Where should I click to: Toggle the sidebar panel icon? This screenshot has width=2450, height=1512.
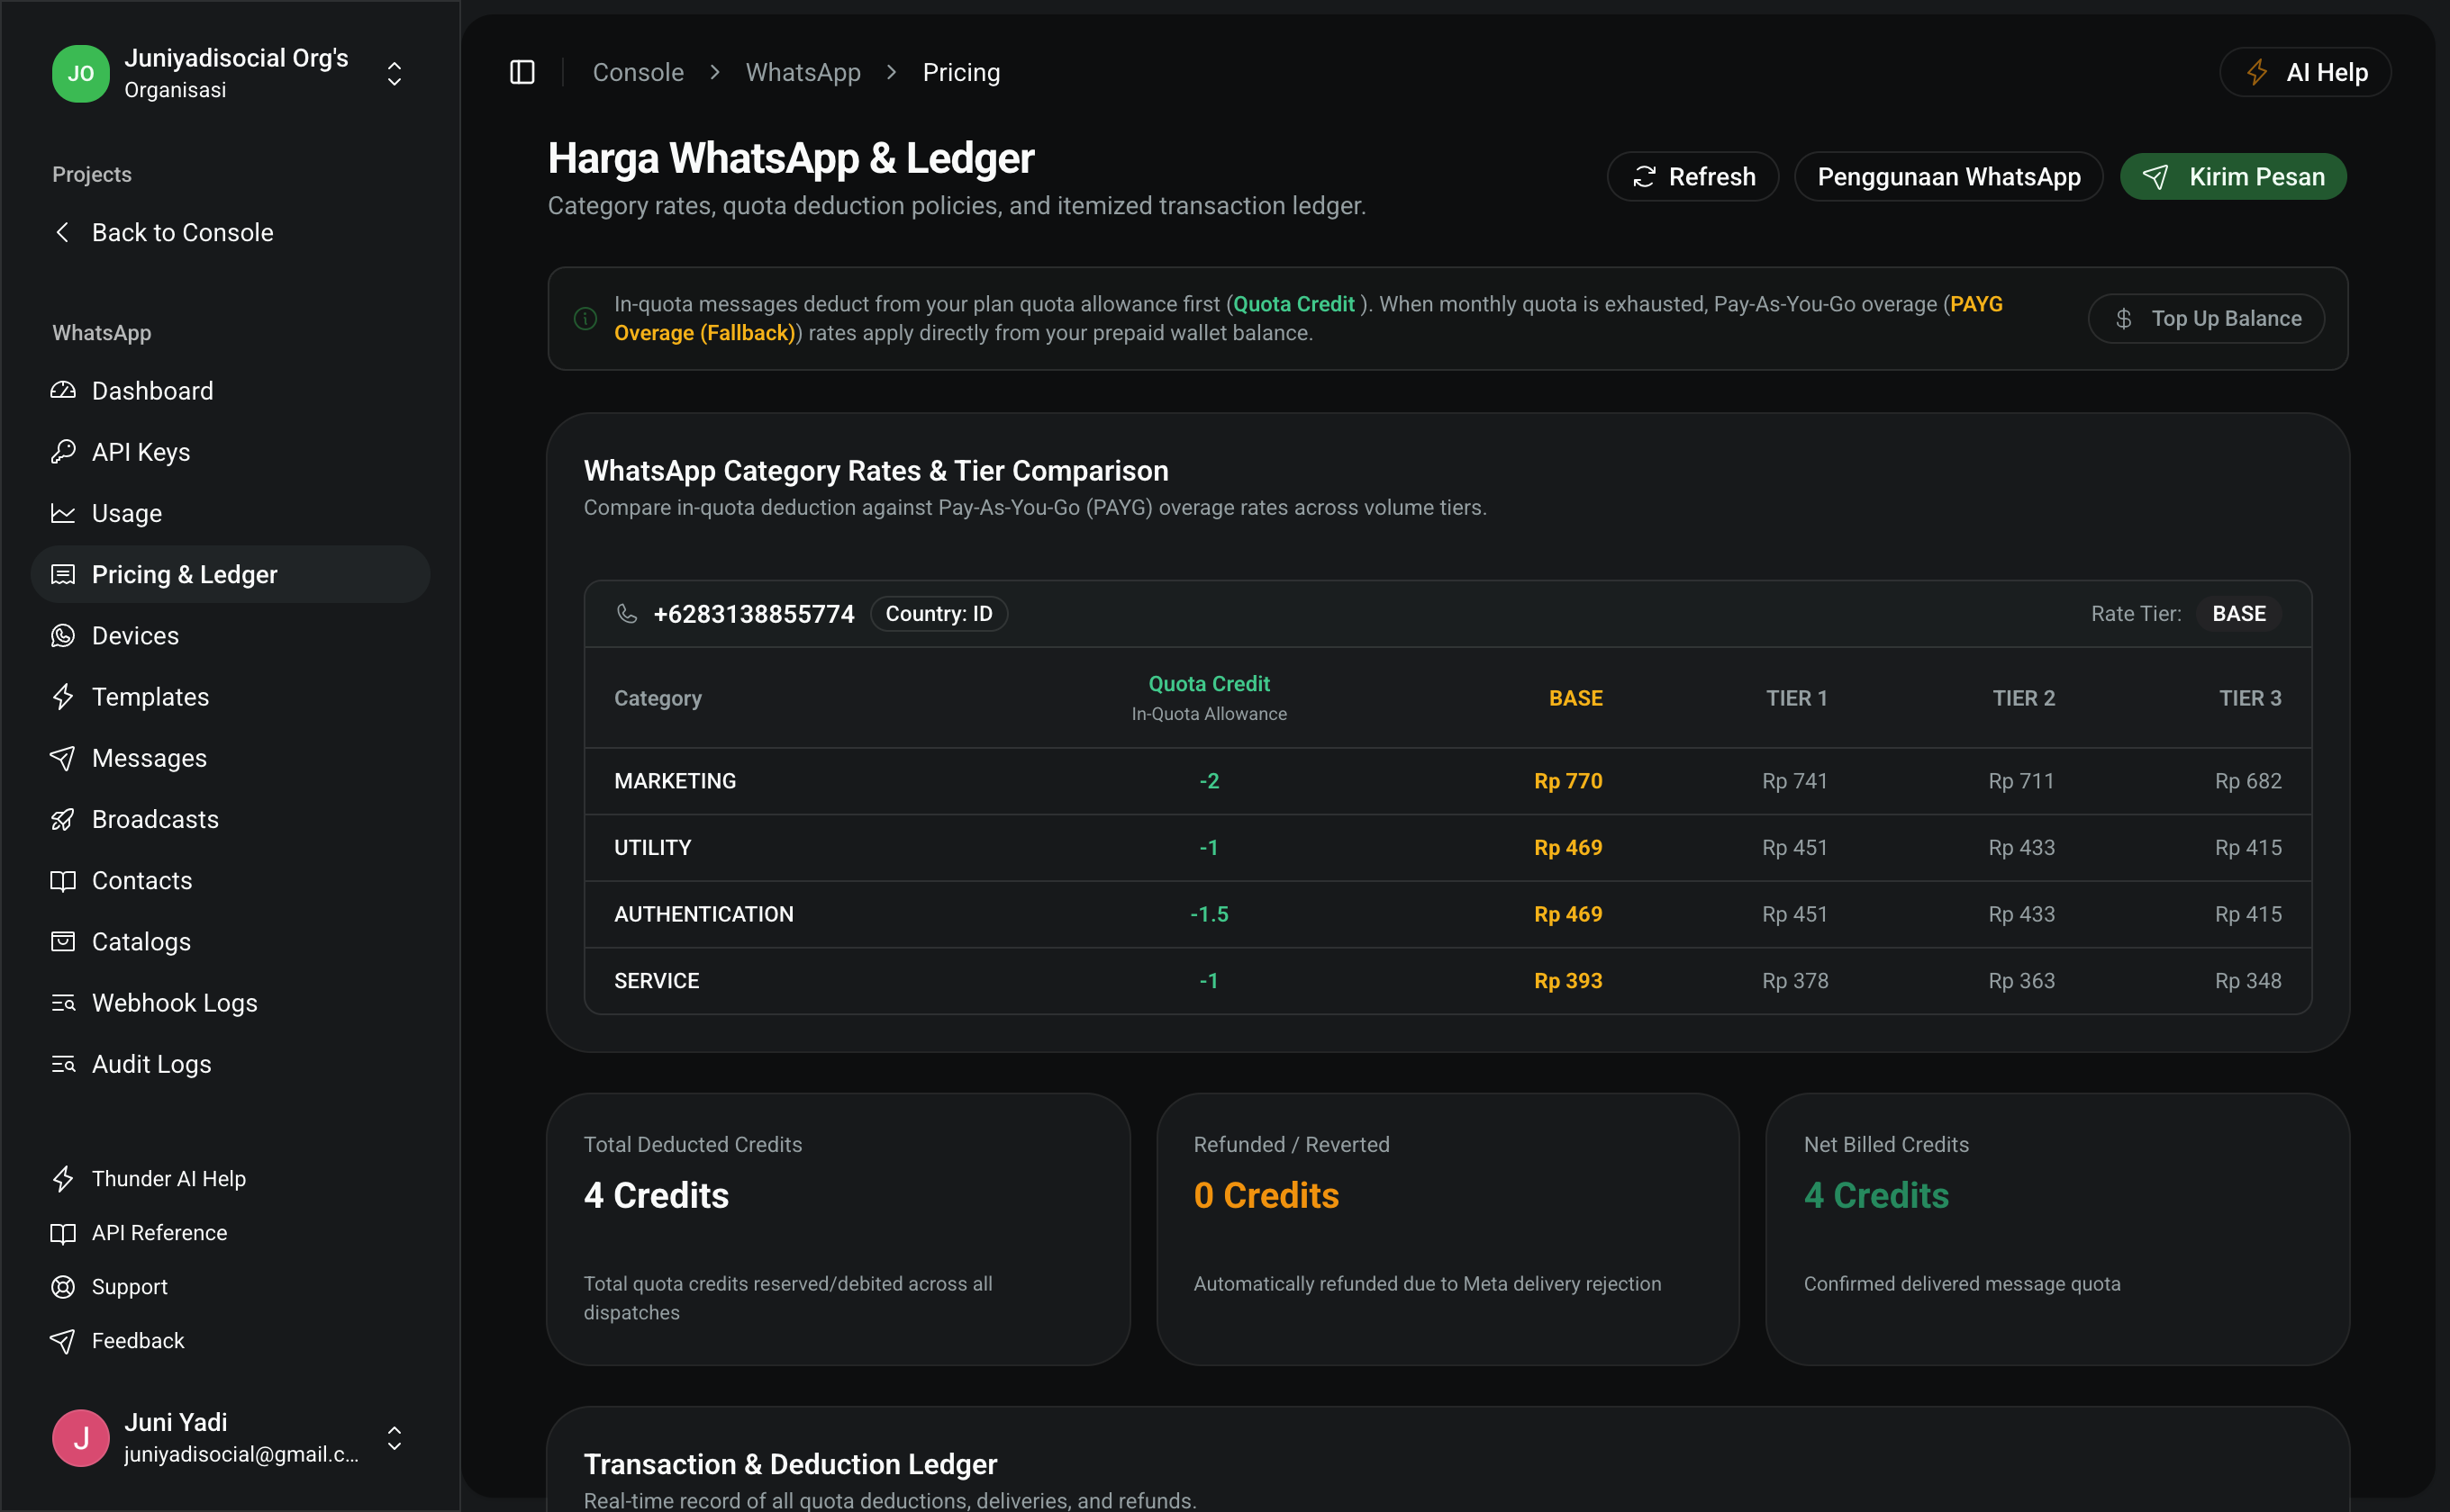coord(522,72)
